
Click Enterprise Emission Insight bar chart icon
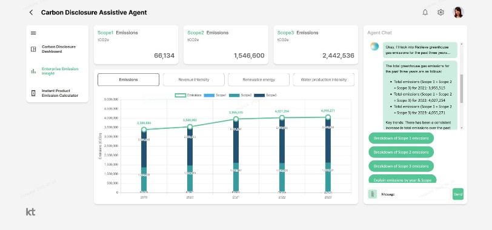[33, 71]
